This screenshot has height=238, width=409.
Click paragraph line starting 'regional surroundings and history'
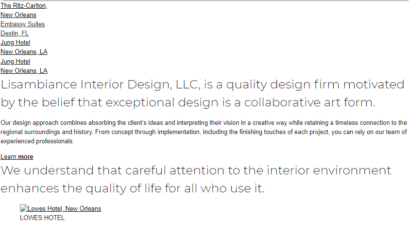[x=204, y=133]
